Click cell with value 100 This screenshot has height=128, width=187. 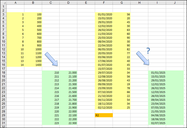[33, 14]
